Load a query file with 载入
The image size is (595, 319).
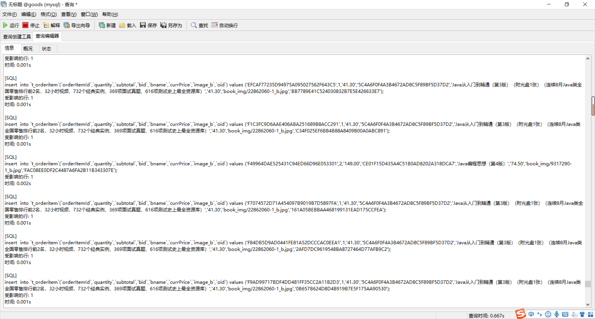pos(128,25)
